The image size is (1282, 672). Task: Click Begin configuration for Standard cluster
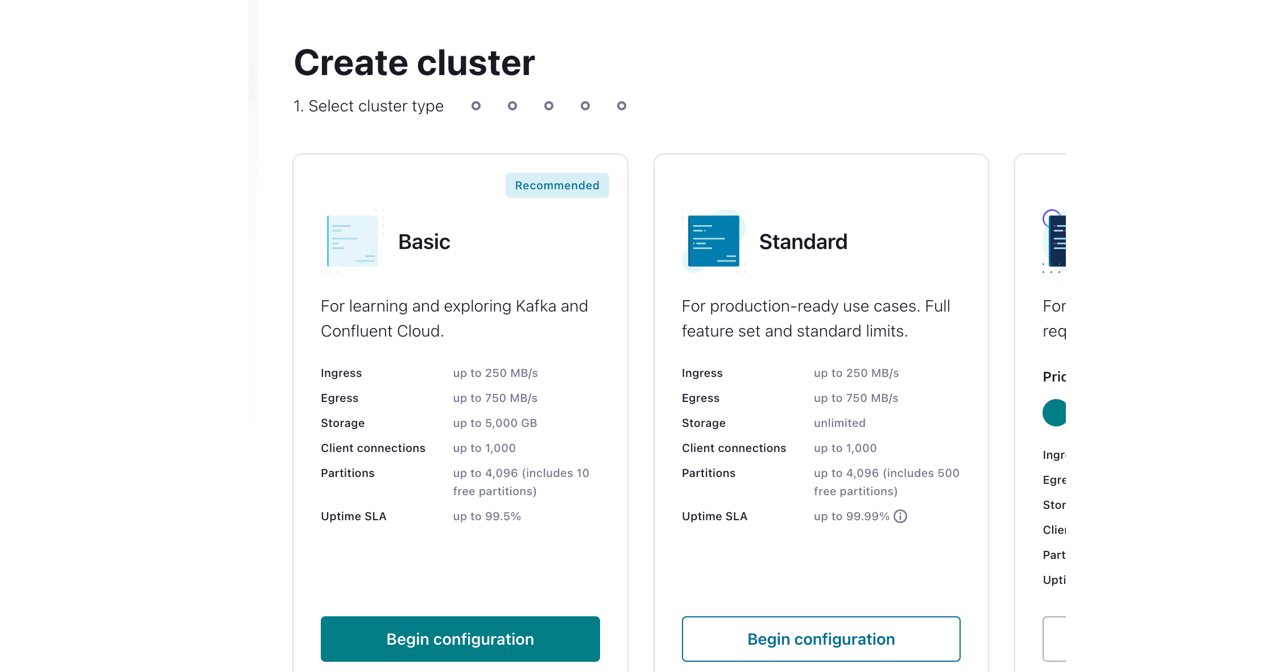point(821,638)
